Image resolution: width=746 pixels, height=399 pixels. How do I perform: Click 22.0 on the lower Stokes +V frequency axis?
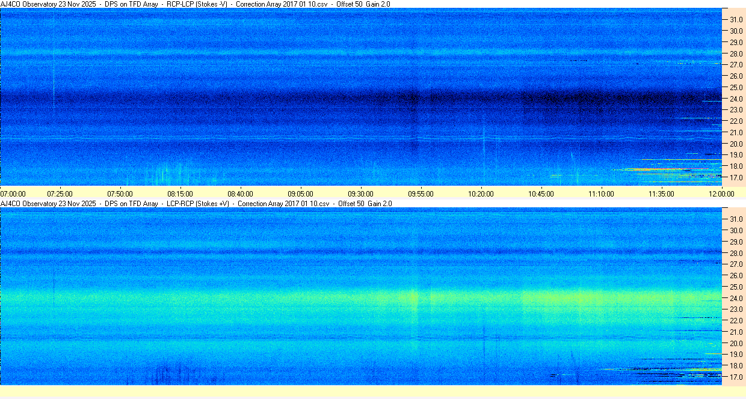(x=736, y=321)
